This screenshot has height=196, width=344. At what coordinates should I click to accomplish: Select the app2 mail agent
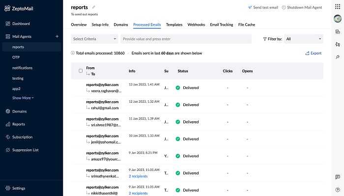[x=16, y=89]
